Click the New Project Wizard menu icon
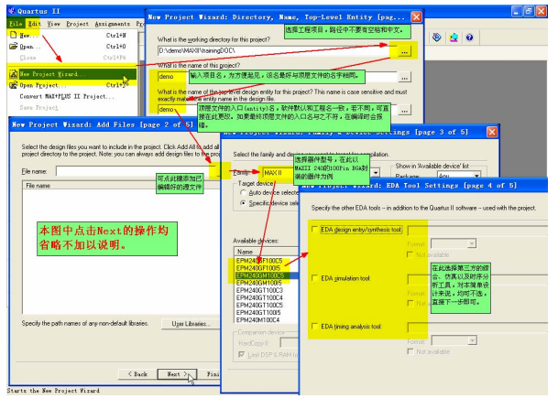 click(x=14, y=74)
